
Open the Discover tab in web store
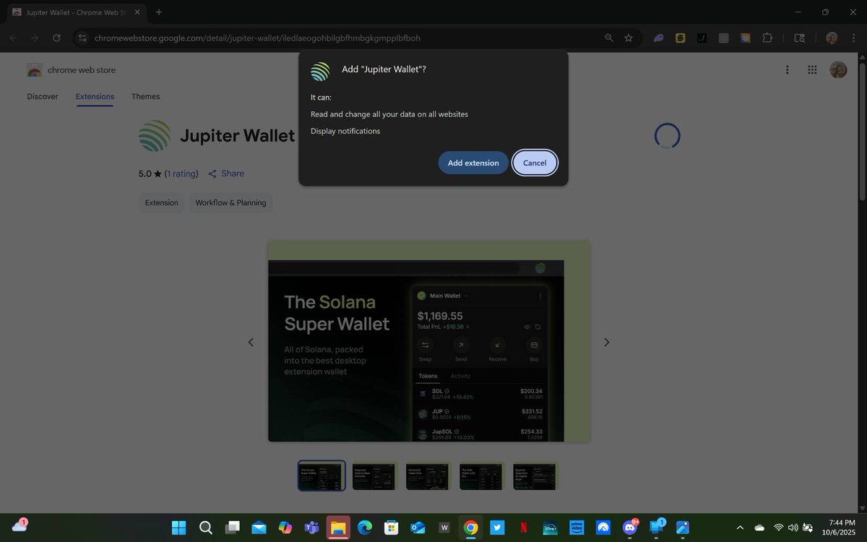pyautogui.click(x=43, y=96)
